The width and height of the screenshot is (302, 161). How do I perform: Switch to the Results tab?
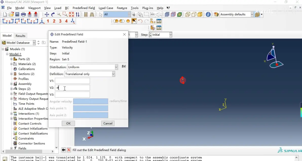click(21, 36)
